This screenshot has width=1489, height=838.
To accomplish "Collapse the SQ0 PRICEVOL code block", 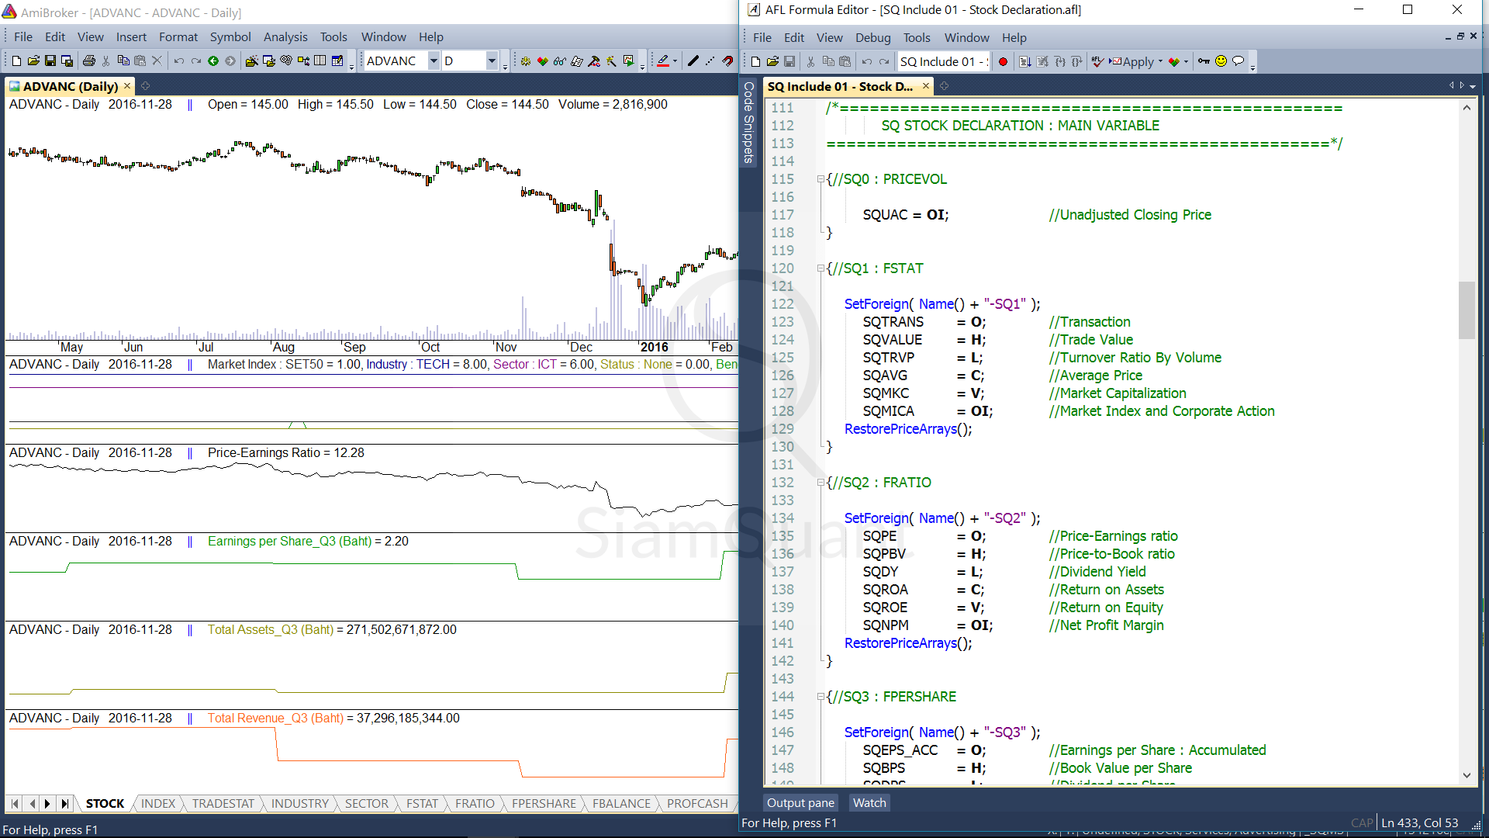I will pos(821,179).
